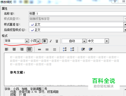126x96 pixels.
Task: Select justified alignment icon
Action: click(x=29, y=49)
